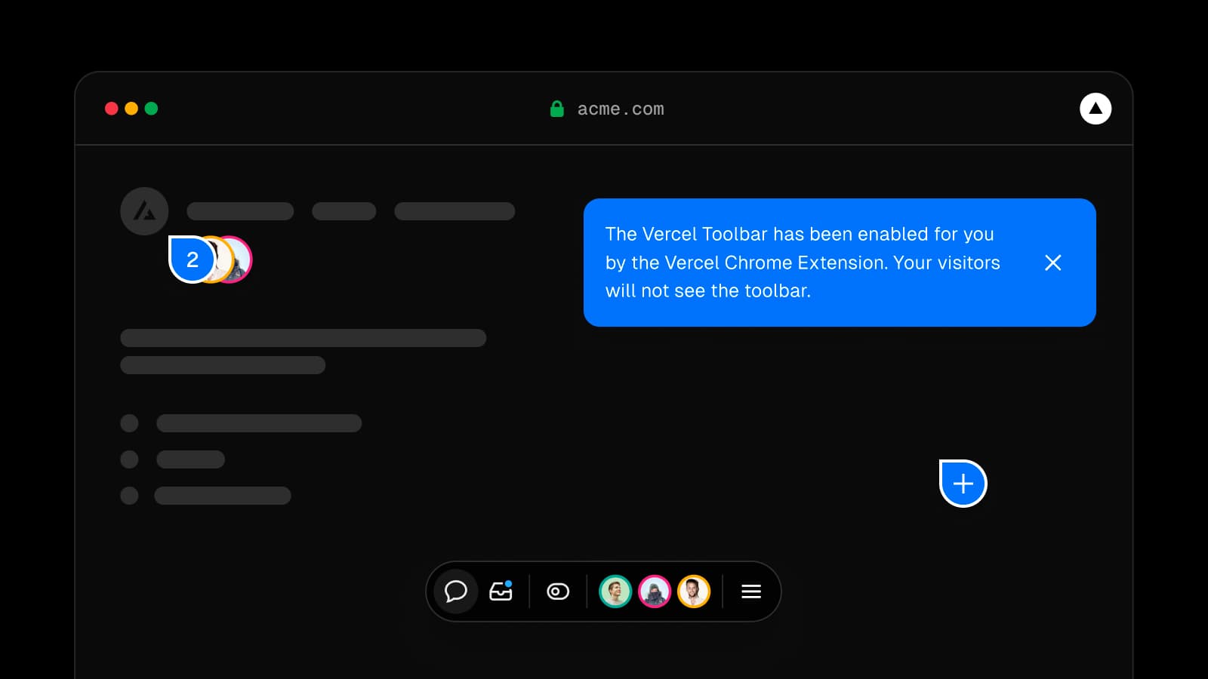1208x679 pixels.
Task: Dismiss the Vercel Toolbar notification
Action: (1053, 263)
